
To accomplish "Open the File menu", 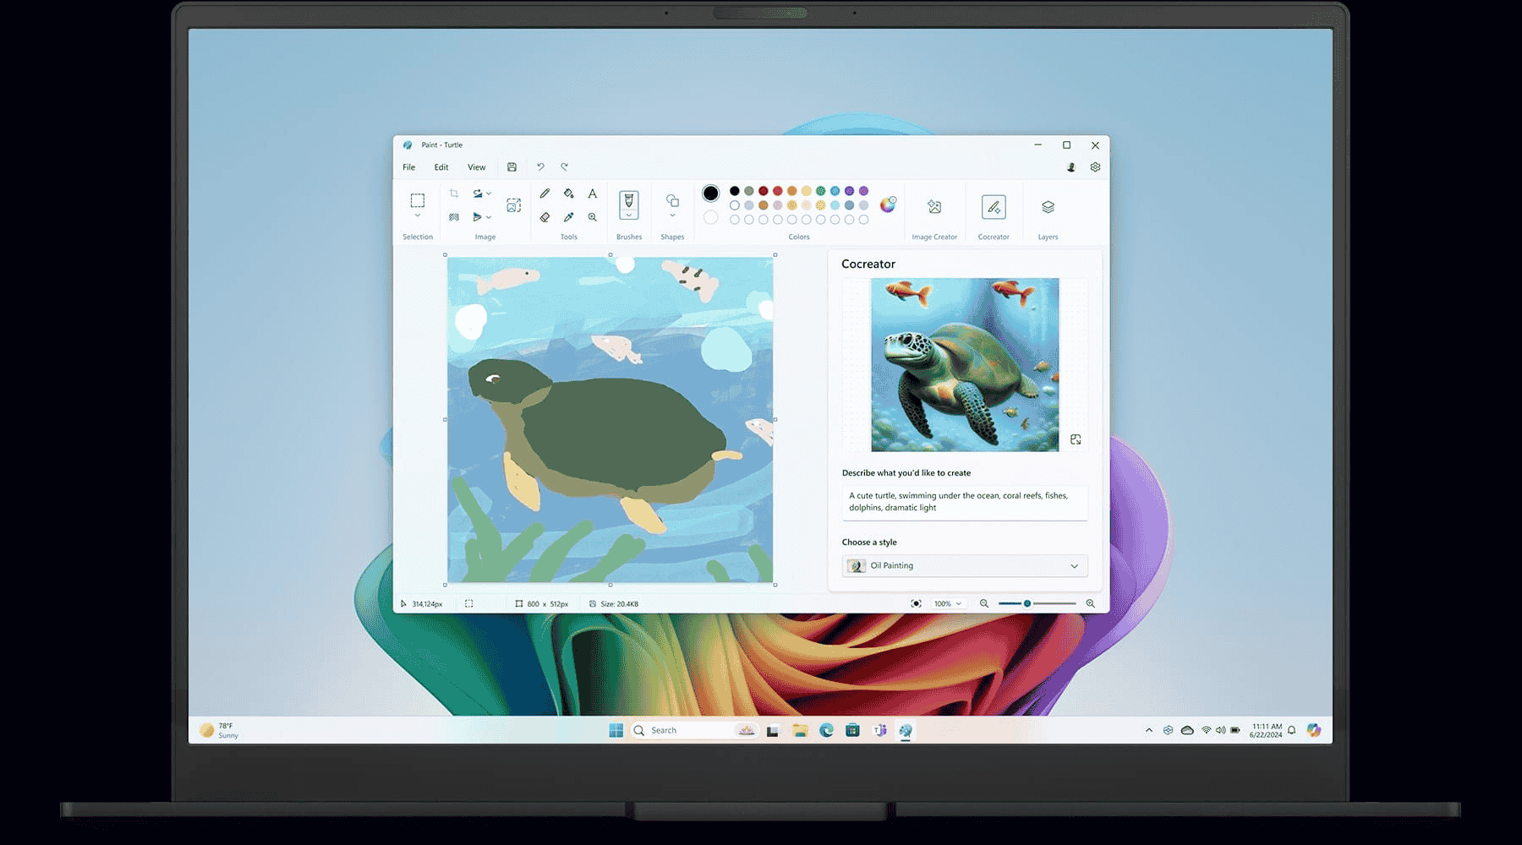I will click(408, 167).
